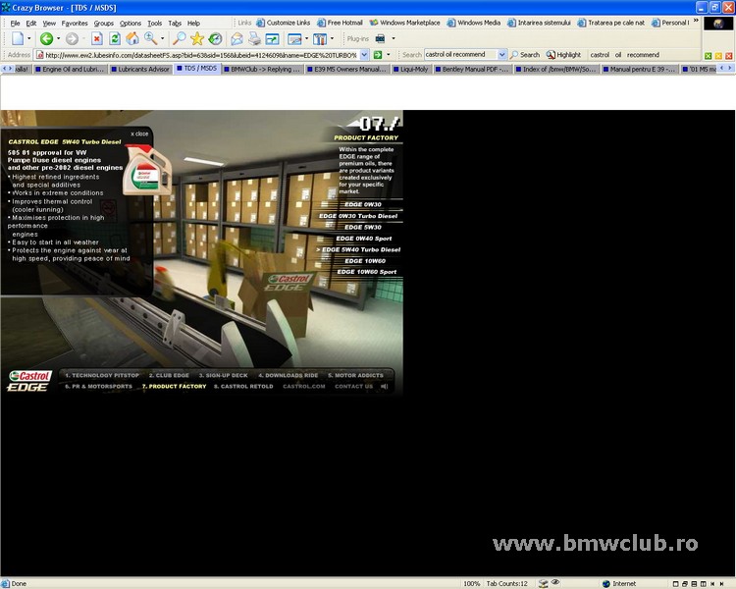Select EDGE 10W60 Sport product

[367, 272]
